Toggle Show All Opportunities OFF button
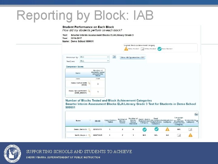 133,57
